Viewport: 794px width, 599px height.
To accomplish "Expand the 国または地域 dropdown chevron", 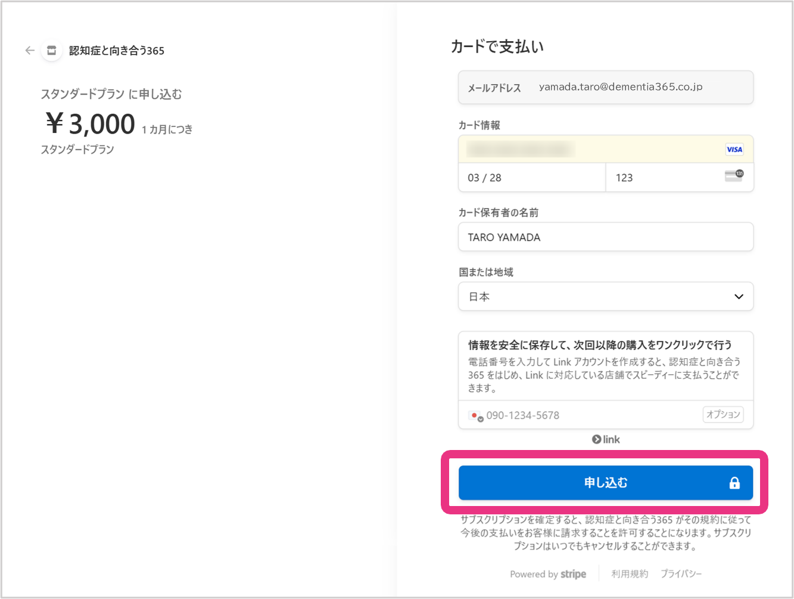I will tap(739, 297).
